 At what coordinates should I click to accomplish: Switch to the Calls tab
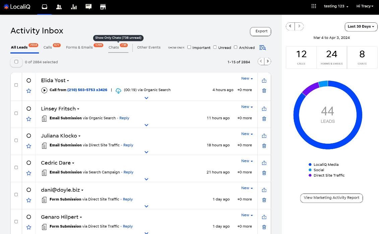click(x=48, y=47)
